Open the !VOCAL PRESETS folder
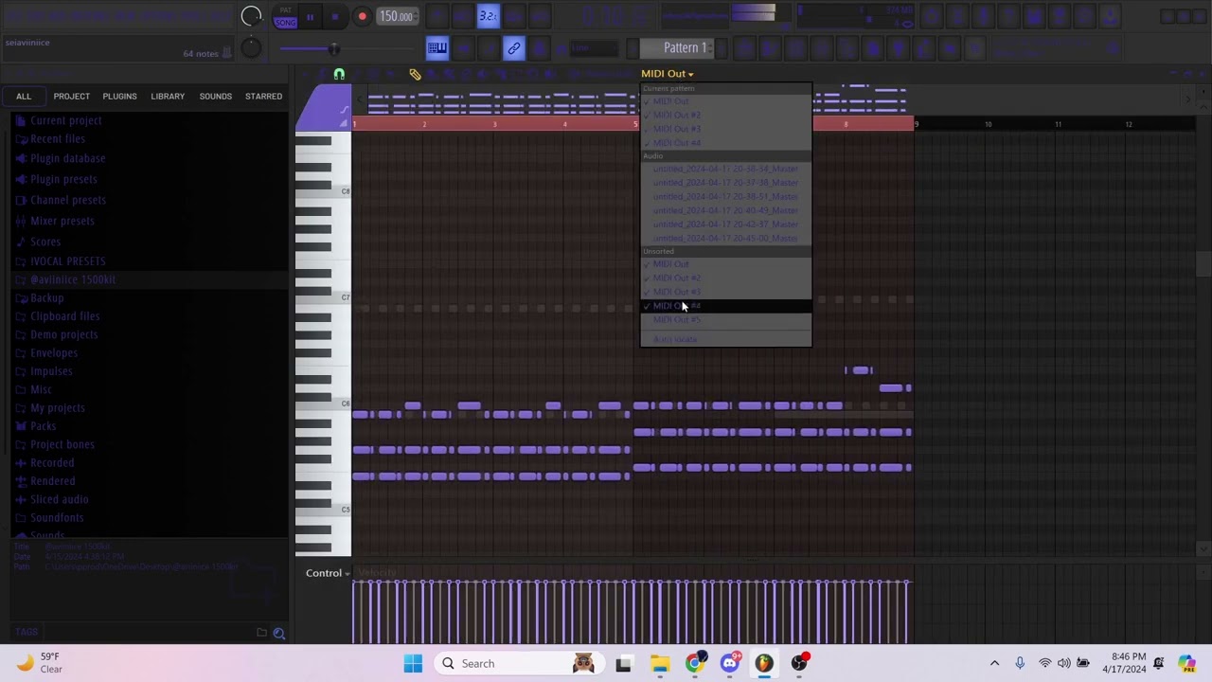This screenshot has height=682, width=1212. point(67,260)
